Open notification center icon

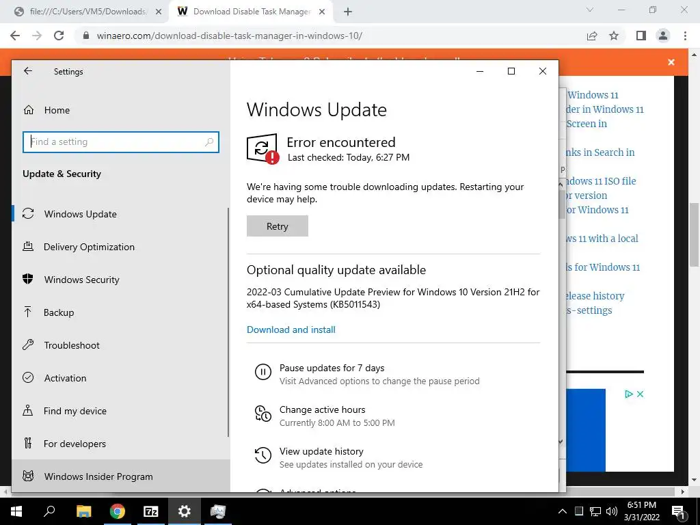coord(679,511)
